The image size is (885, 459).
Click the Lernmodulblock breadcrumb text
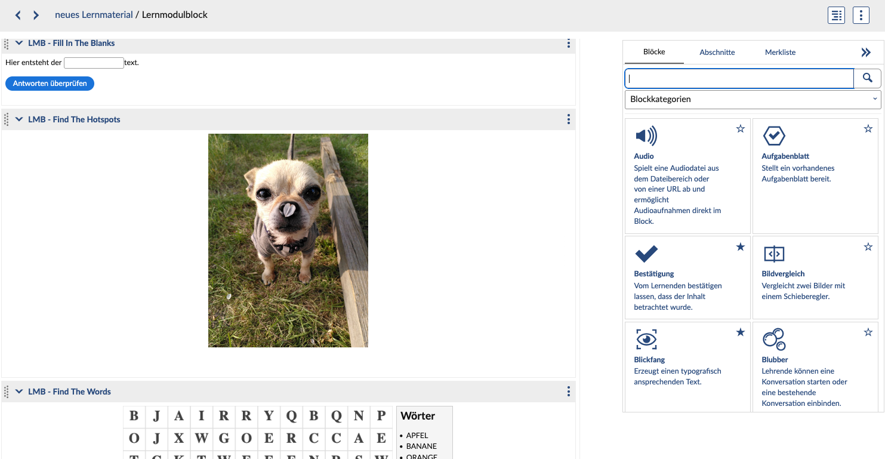pos(175,15)
